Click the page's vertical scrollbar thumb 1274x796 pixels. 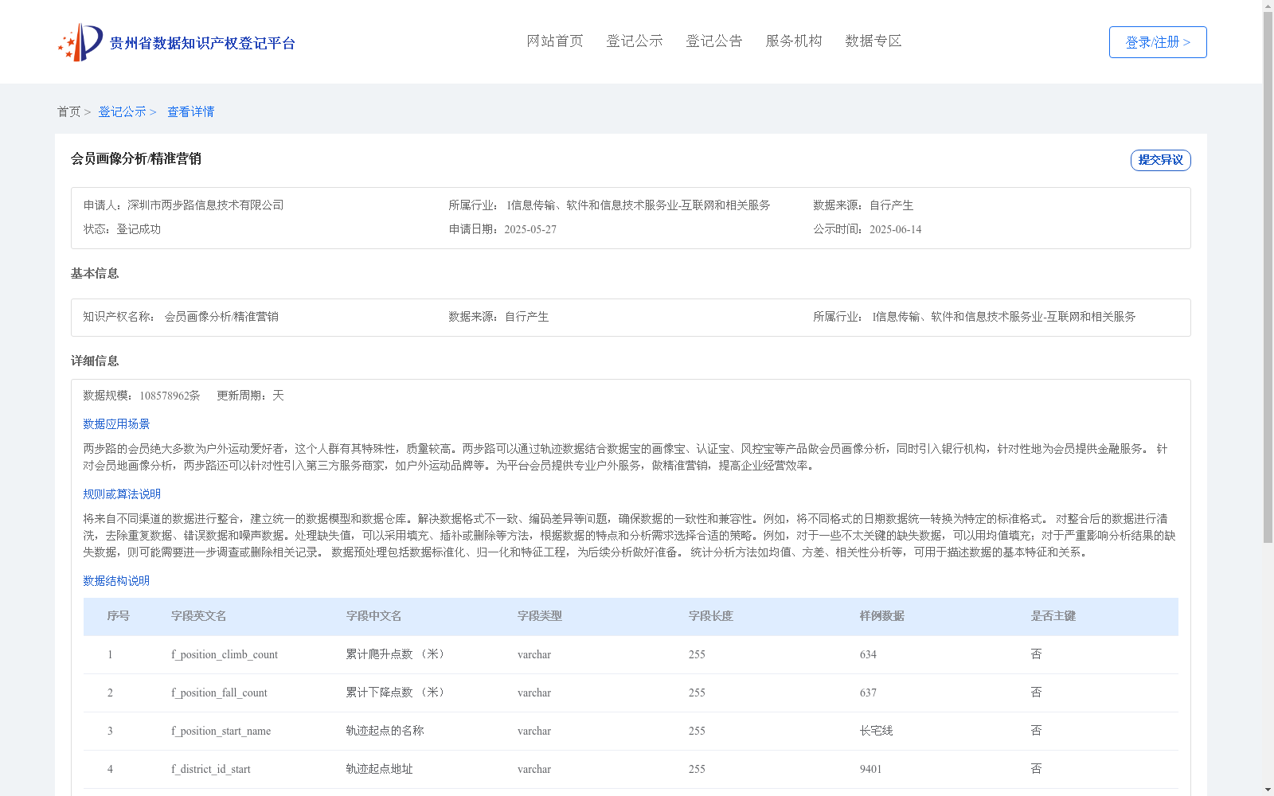(1268, 278)
